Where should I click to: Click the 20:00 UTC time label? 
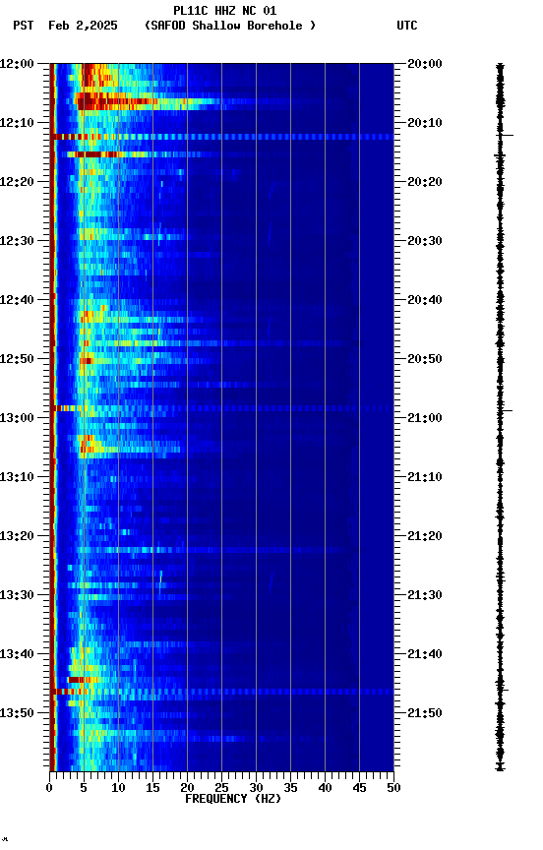pos(425,64)
